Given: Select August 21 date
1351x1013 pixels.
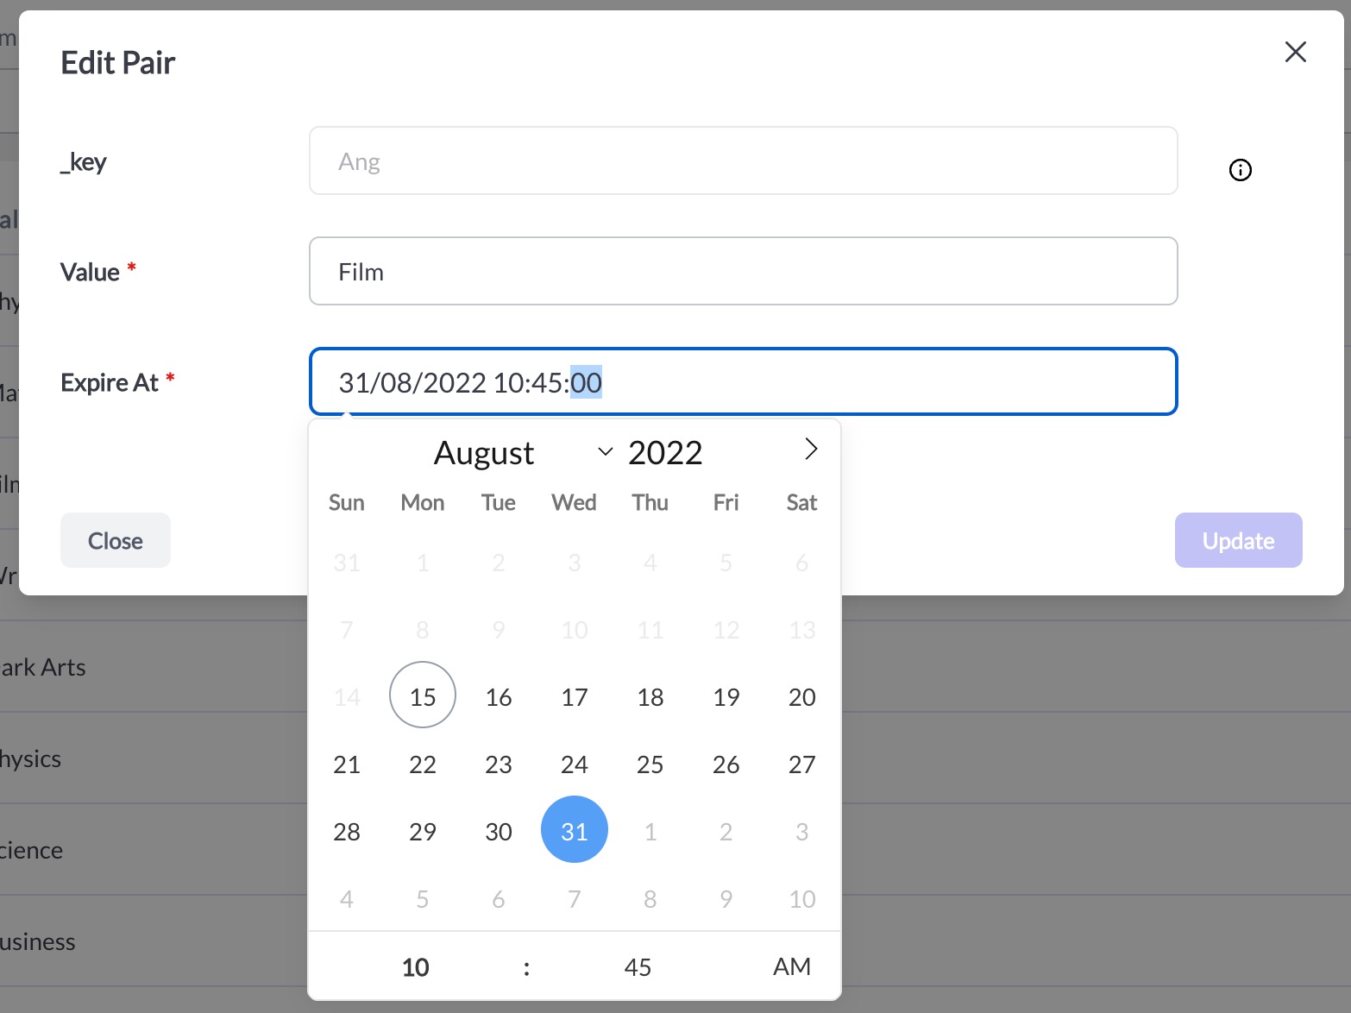Looking at the screenshot, I should (347, 763).
